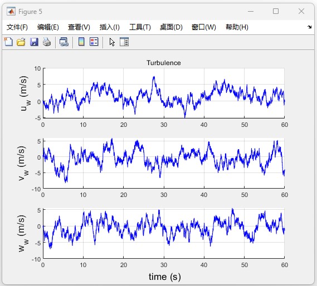Viewport: 317px width, 286px height.
Task: Open the 桌面(D) menu
Action: coord(171,27)
